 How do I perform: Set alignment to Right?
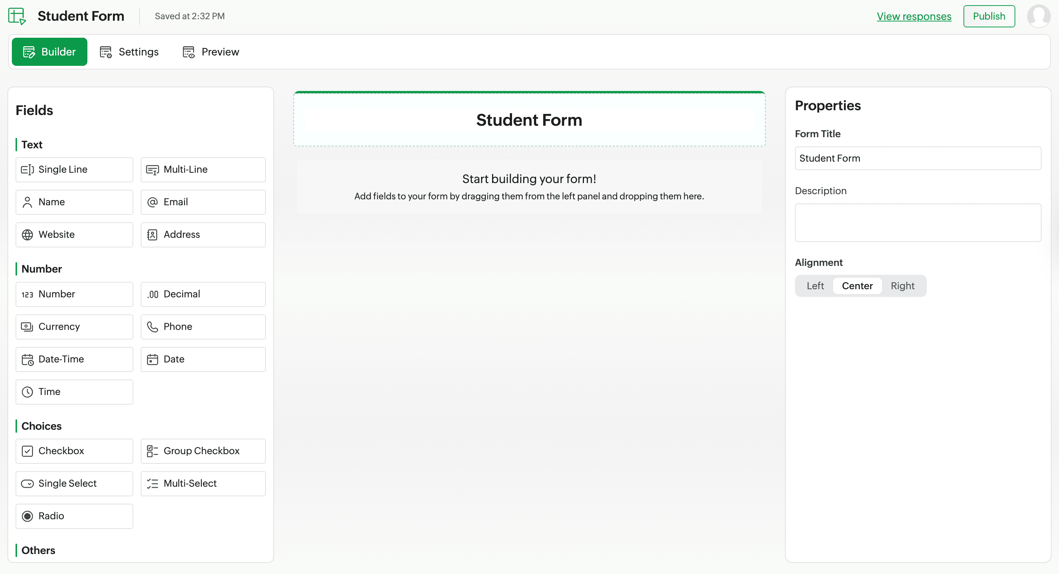pos(902,286)
